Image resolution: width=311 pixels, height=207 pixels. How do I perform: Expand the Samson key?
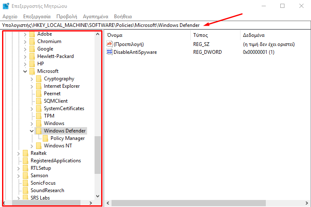pyautogui.click(x=18, y=176)
